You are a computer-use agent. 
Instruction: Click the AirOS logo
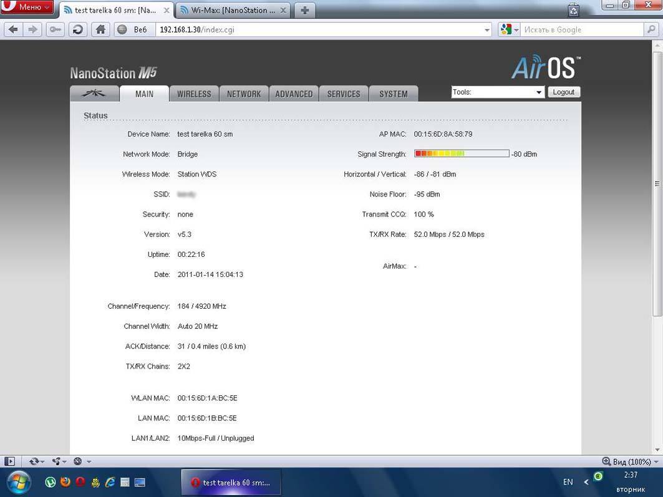pos(546,67)
